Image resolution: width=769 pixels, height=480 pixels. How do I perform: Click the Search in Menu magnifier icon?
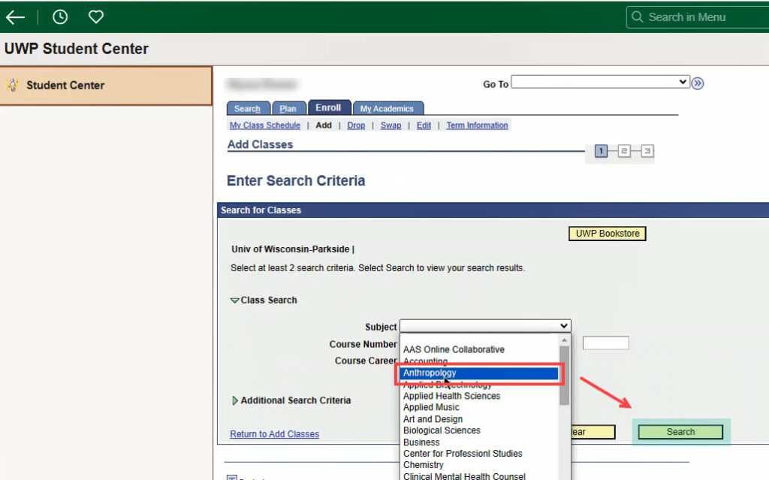pos(637,17)
